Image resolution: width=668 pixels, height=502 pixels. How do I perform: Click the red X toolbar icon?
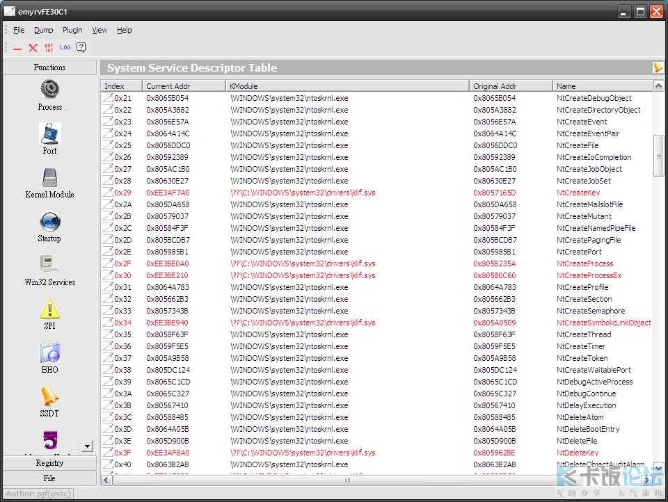point(33,48)
